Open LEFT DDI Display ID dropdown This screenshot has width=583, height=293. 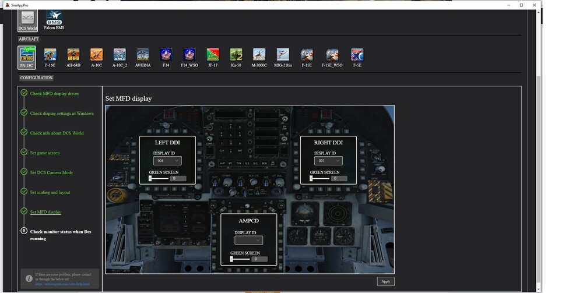[167, 160]
